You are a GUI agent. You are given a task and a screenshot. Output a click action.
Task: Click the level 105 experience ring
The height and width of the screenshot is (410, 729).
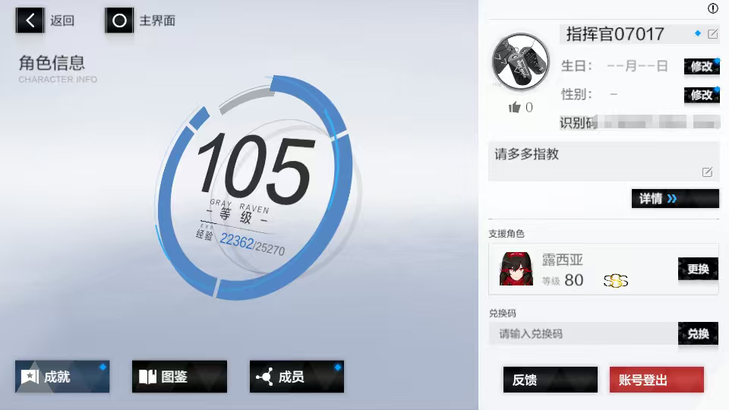point(255,186)
